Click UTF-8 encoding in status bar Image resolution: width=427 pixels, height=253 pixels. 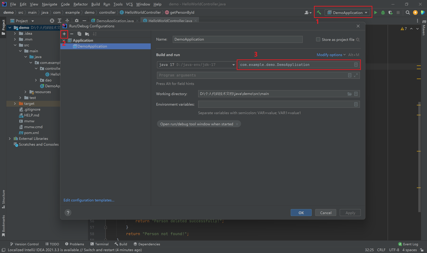394,250
